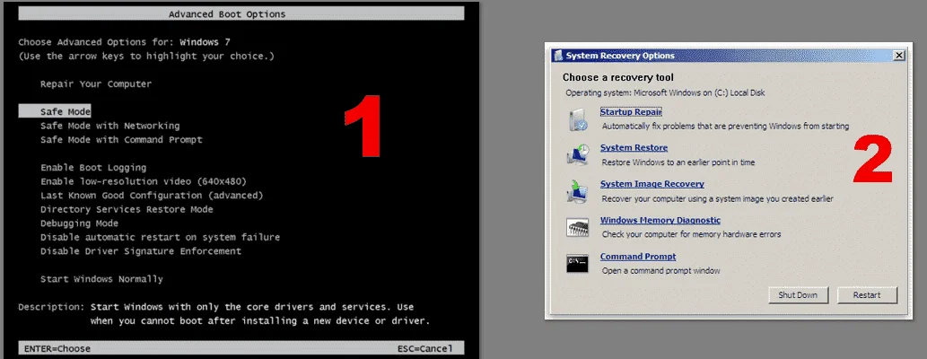This screenshot has height=359, width=927.
Task: Click the Shut Down button
Action: pyautogui.click(x=798, y=295)
